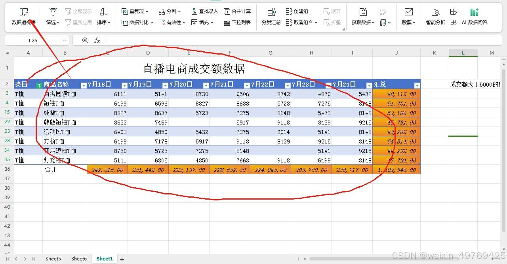
Task: Open the 7月19日 column filter dropdown
Action: pyautogui.click(x=165, y=85)
